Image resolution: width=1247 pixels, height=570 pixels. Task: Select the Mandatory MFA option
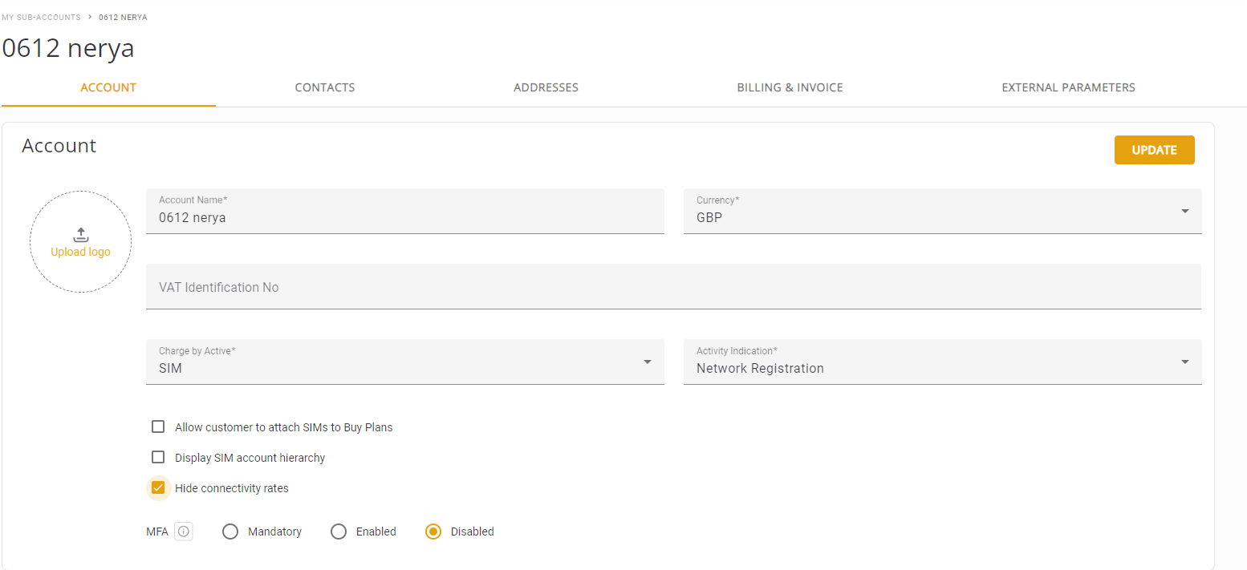tap(230, 532)
